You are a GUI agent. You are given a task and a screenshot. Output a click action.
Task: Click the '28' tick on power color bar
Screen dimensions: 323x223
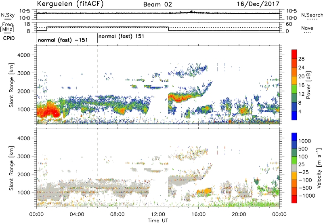point(301,59)
